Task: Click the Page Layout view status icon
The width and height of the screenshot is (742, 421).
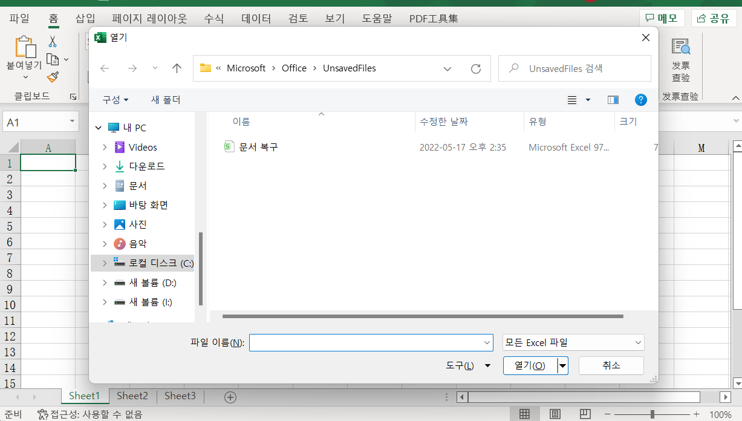Action: [x=555, y=414]
